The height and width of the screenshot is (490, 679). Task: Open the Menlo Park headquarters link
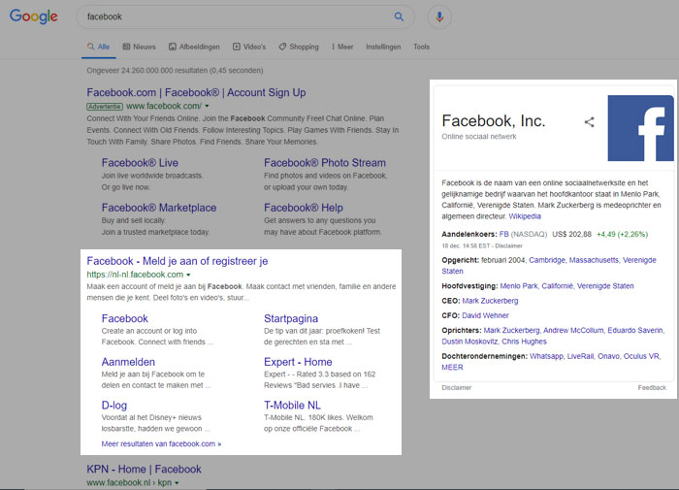pyautogui.click(x=519, y=286)
